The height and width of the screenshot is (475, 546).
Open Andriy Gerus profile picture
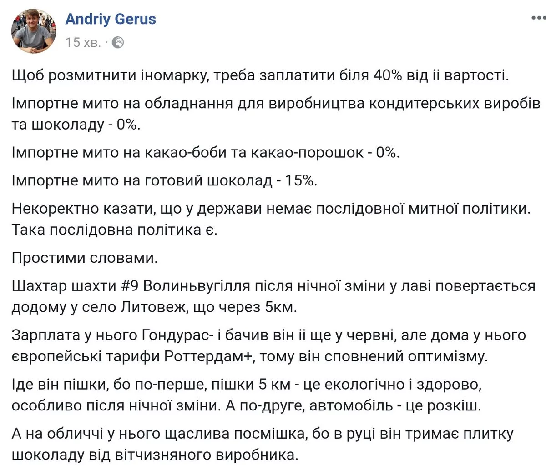click(34, 30)
